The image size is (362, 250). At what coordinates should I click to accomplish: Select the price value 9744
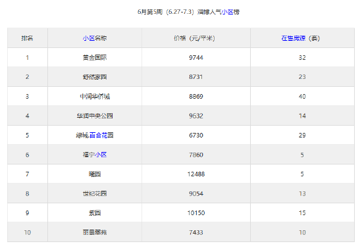tap(196, 57)
